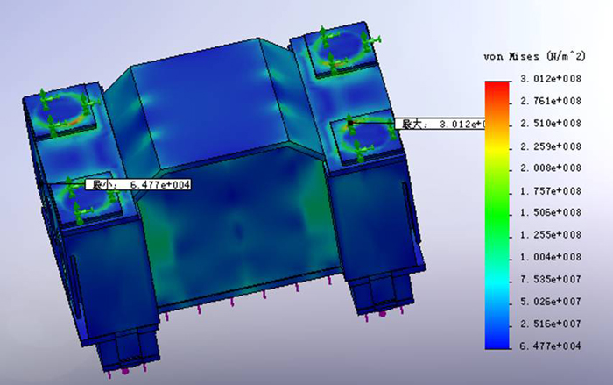Click the black max-stress point marker on right pad
Screen dimensions: 613x385
pyautogui.click(x=350, y=125)
